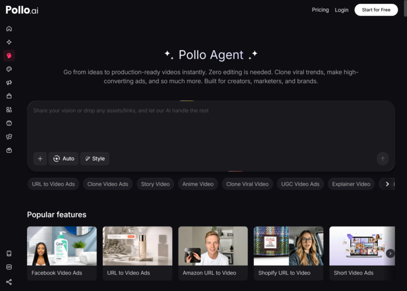Select the Explainer Video chip
407x291 pixels.
pos(351,184)
